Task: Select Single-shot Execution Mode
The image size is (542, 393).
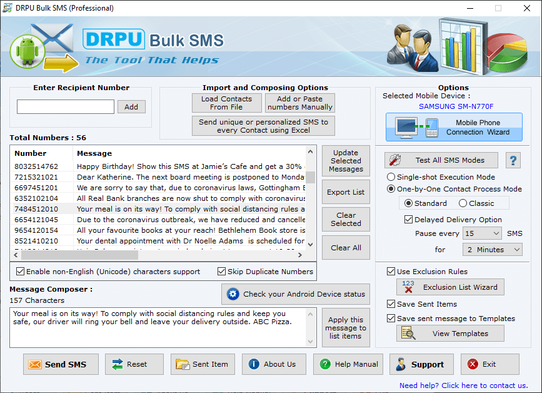Action: pos(391,177)
